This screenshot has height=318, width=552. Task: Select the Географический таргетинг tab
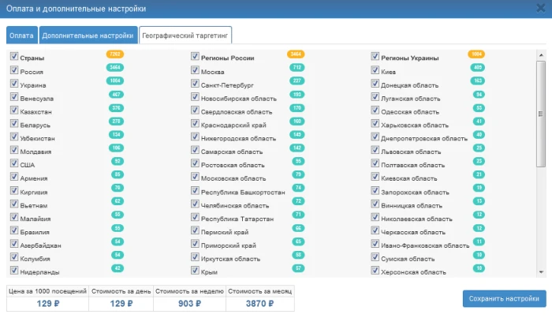tap(185, 36)
